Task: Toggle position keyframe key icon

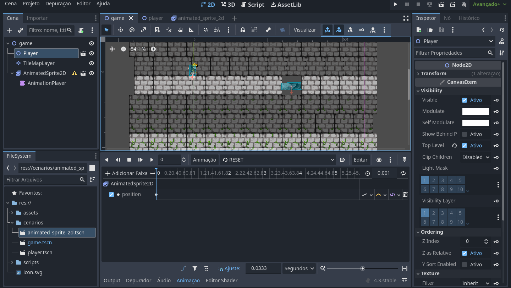Action: point(327,30)
